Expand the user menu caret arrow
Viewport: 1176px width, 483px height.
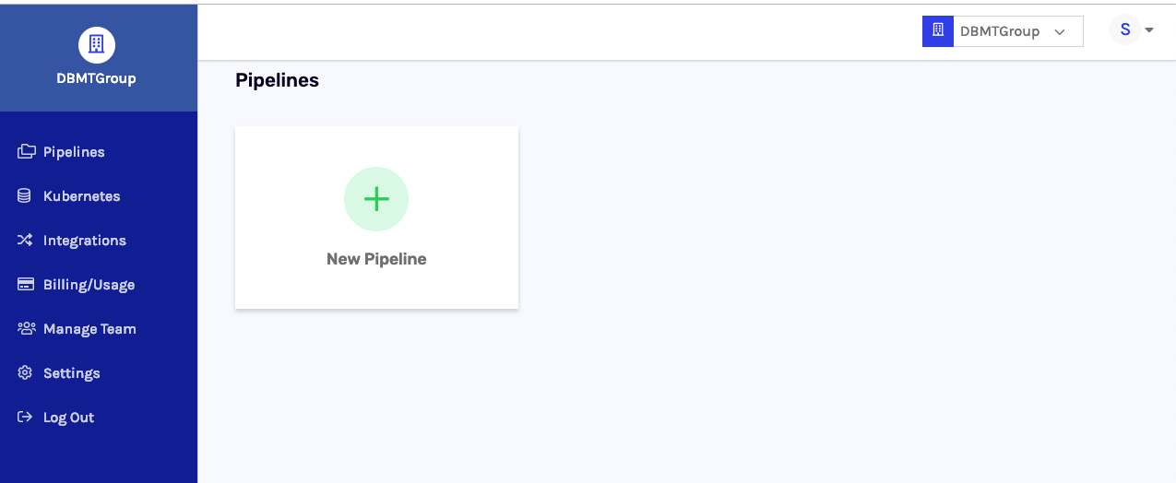pyautogui.click(x=1149, y=30)
